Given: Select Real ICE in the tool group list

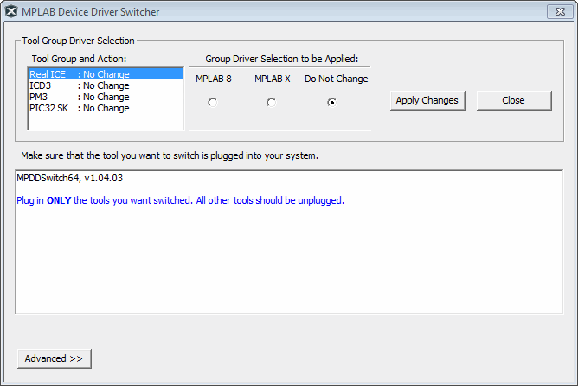Looking at the screenshot, I should click(79, 75).
